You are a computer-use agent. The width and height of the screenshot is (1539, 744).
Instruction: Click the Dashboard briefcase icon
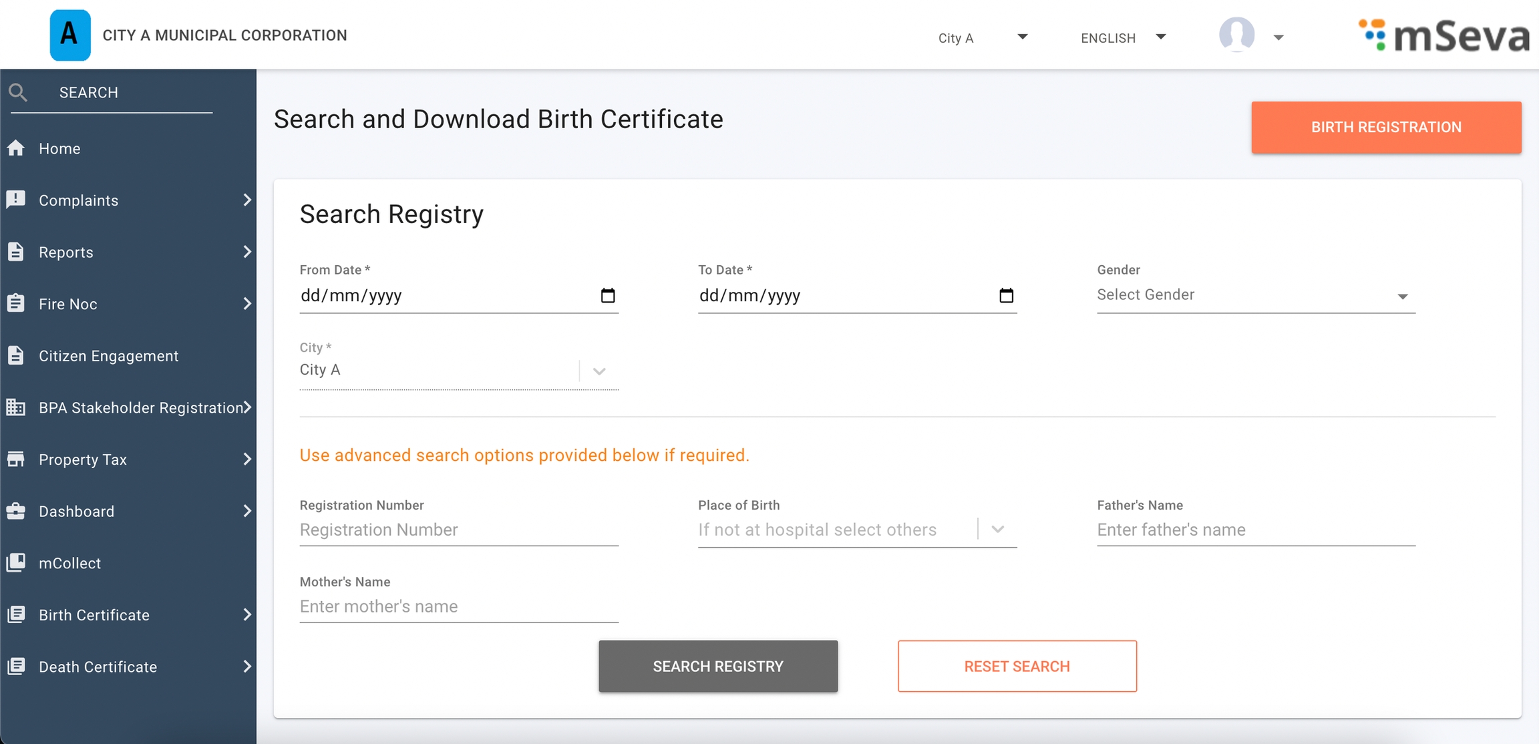pos(16,512)
